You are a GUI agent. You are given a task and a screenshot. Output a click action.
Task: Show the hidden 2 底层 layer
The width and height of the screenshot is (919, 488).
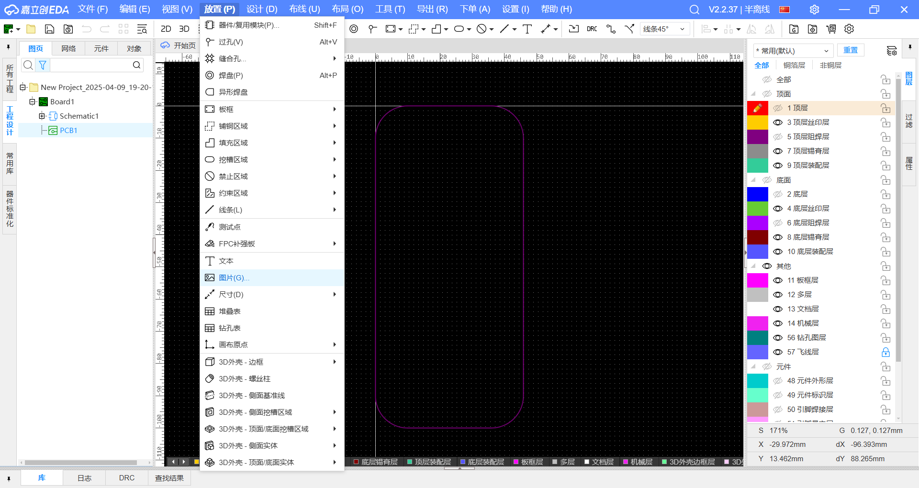(x=778, y=194)
